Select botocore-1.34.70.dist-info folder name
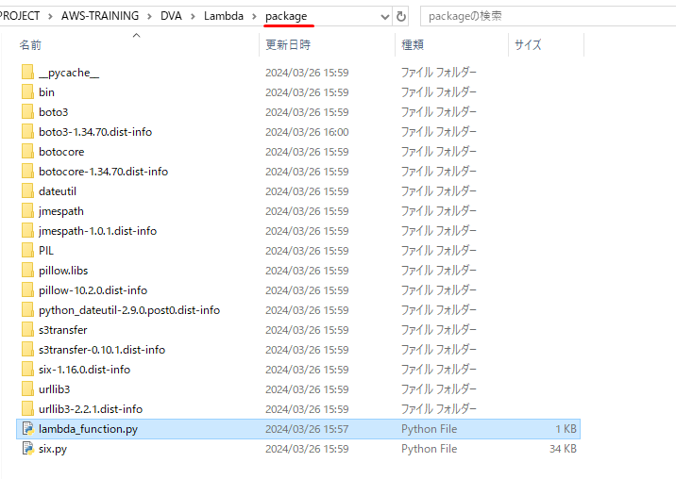 [103, 172]
